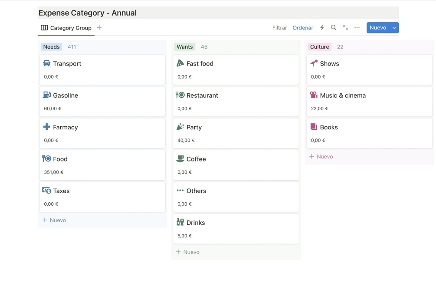Screen dimensions: 436x283
Task: Open the three-dot view options menu
Action: (357, 28)
